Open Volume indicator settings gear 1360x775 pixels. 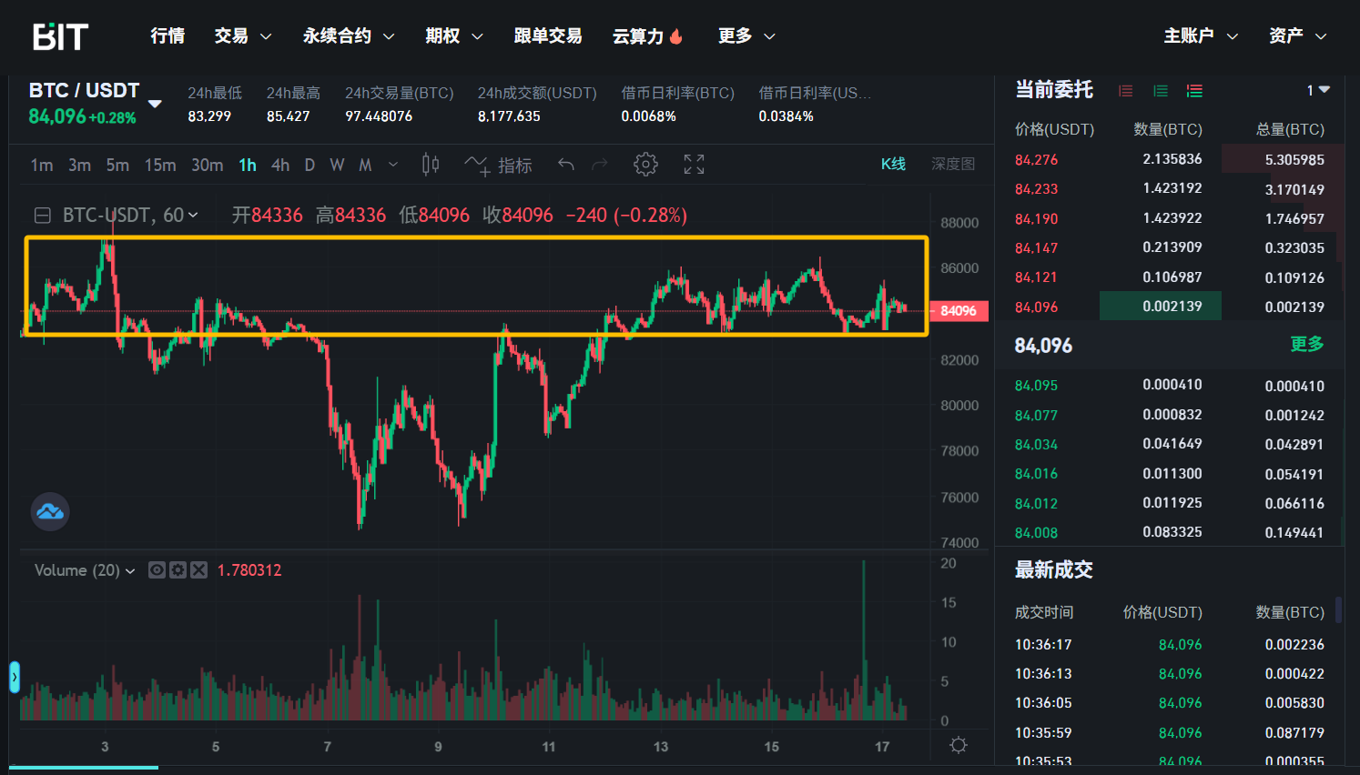coord(178,570)
